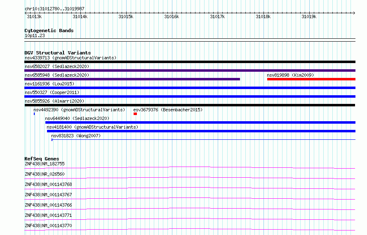This screenshot has height=235, width=367.
Task: Select the blue bar under nsv1161936
Action: pyautogui.click(x=190, y=88)
